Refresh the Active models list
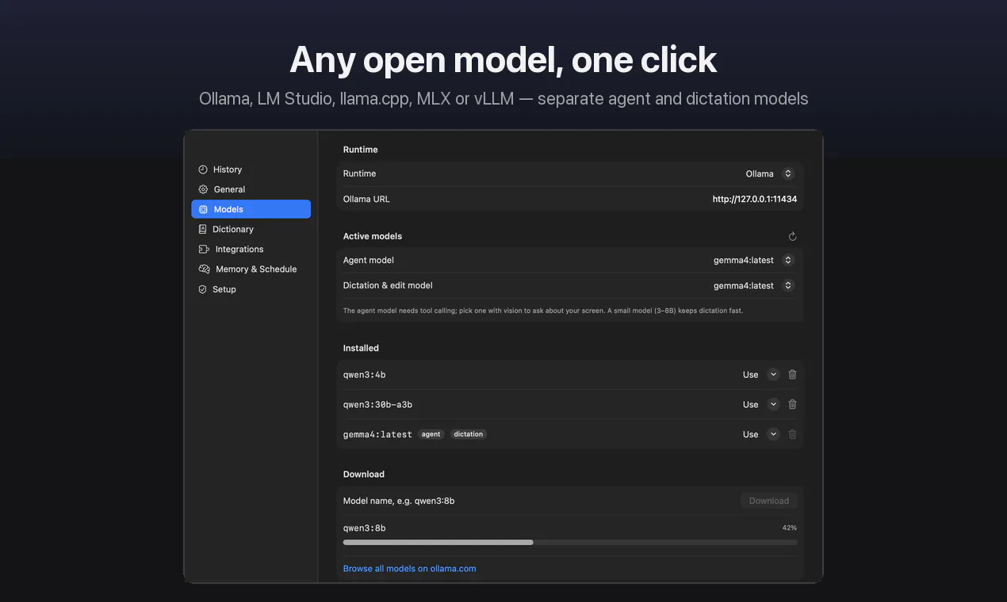Screen dimensions: 1007x602 tap(792, 236)
